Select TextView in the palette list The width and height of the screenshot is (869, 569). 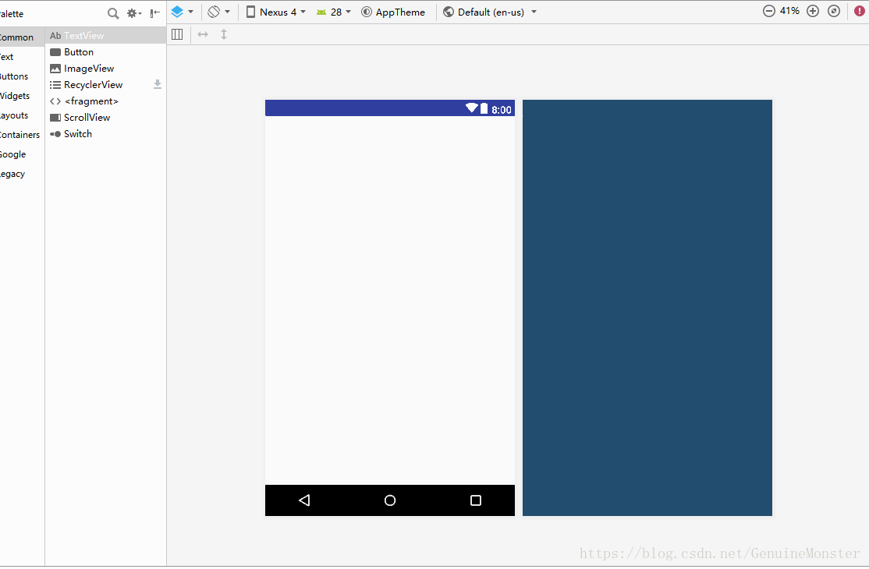(x=105, y=35)
